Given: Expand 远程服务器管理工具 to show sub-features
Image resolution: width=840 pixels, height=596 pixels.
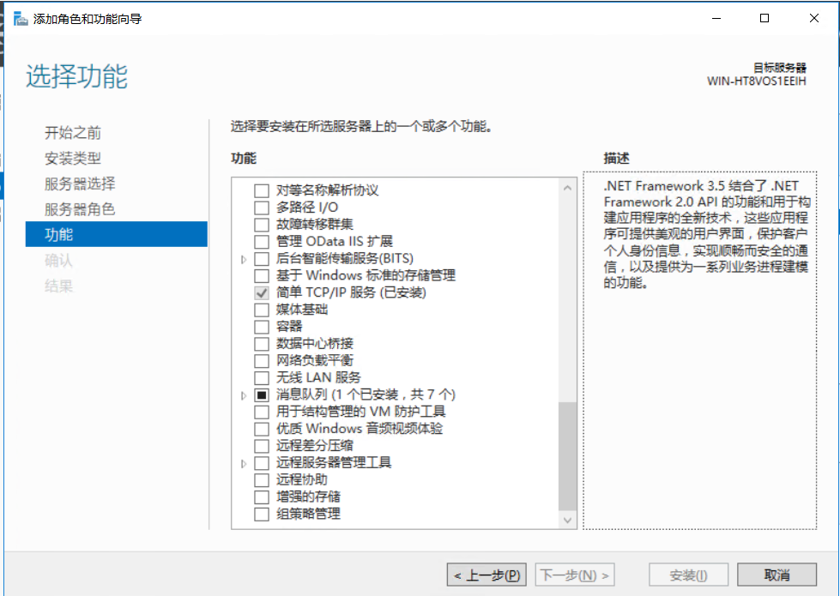Looking at the screenshot, I should click(245, 462).
